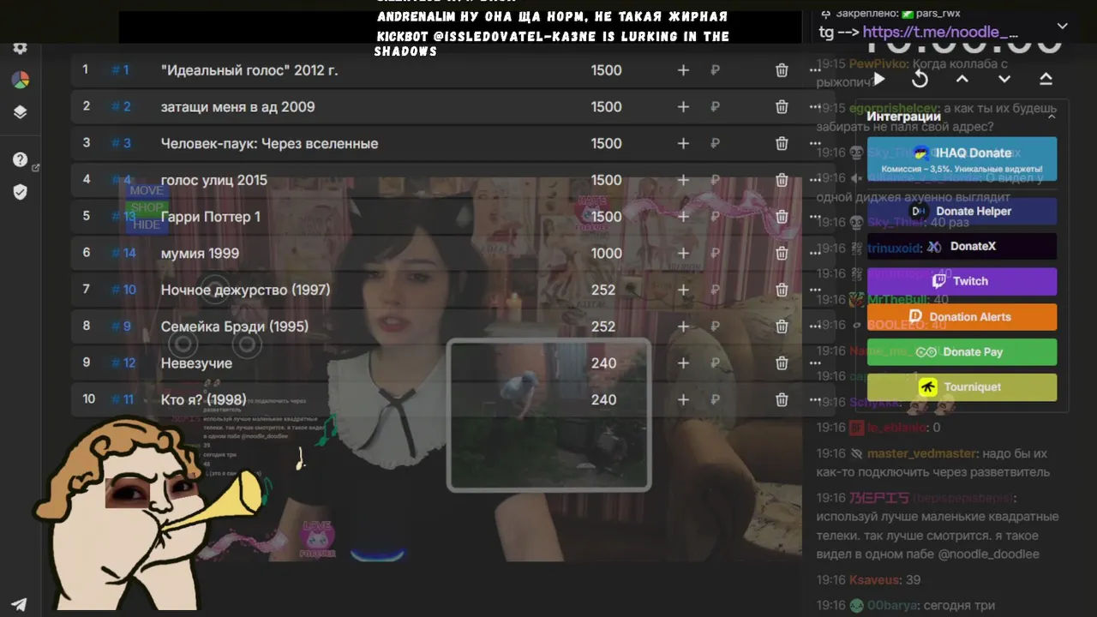Open the IHAQ Donate integration
The image size is (1097, 617).
coord(962,159)
